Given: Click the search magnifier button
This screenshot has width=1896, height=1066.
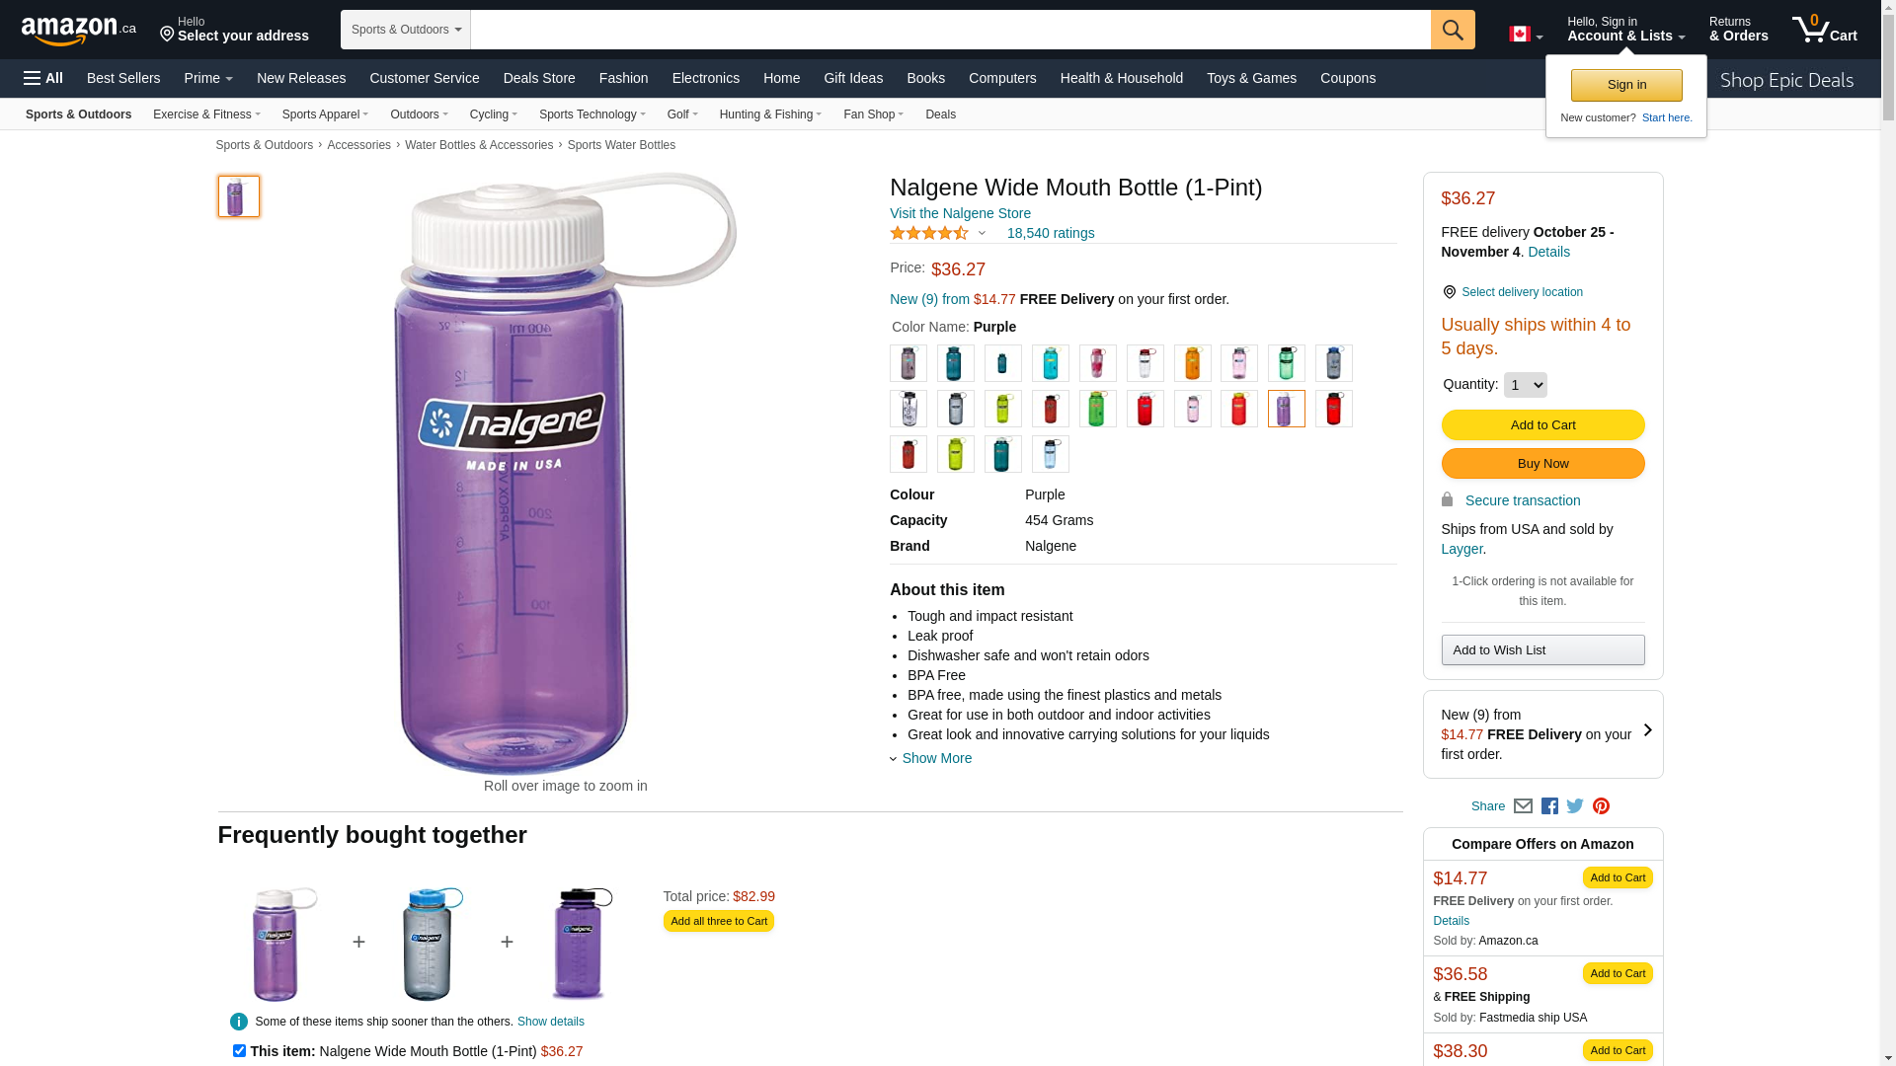Looking at the screenshot, I should point(1452,30).
